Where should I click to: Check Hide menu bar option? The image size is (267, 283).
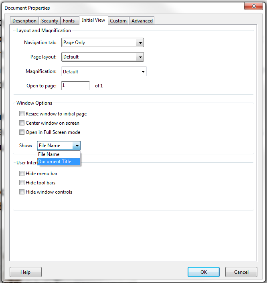tap(22, 174)
